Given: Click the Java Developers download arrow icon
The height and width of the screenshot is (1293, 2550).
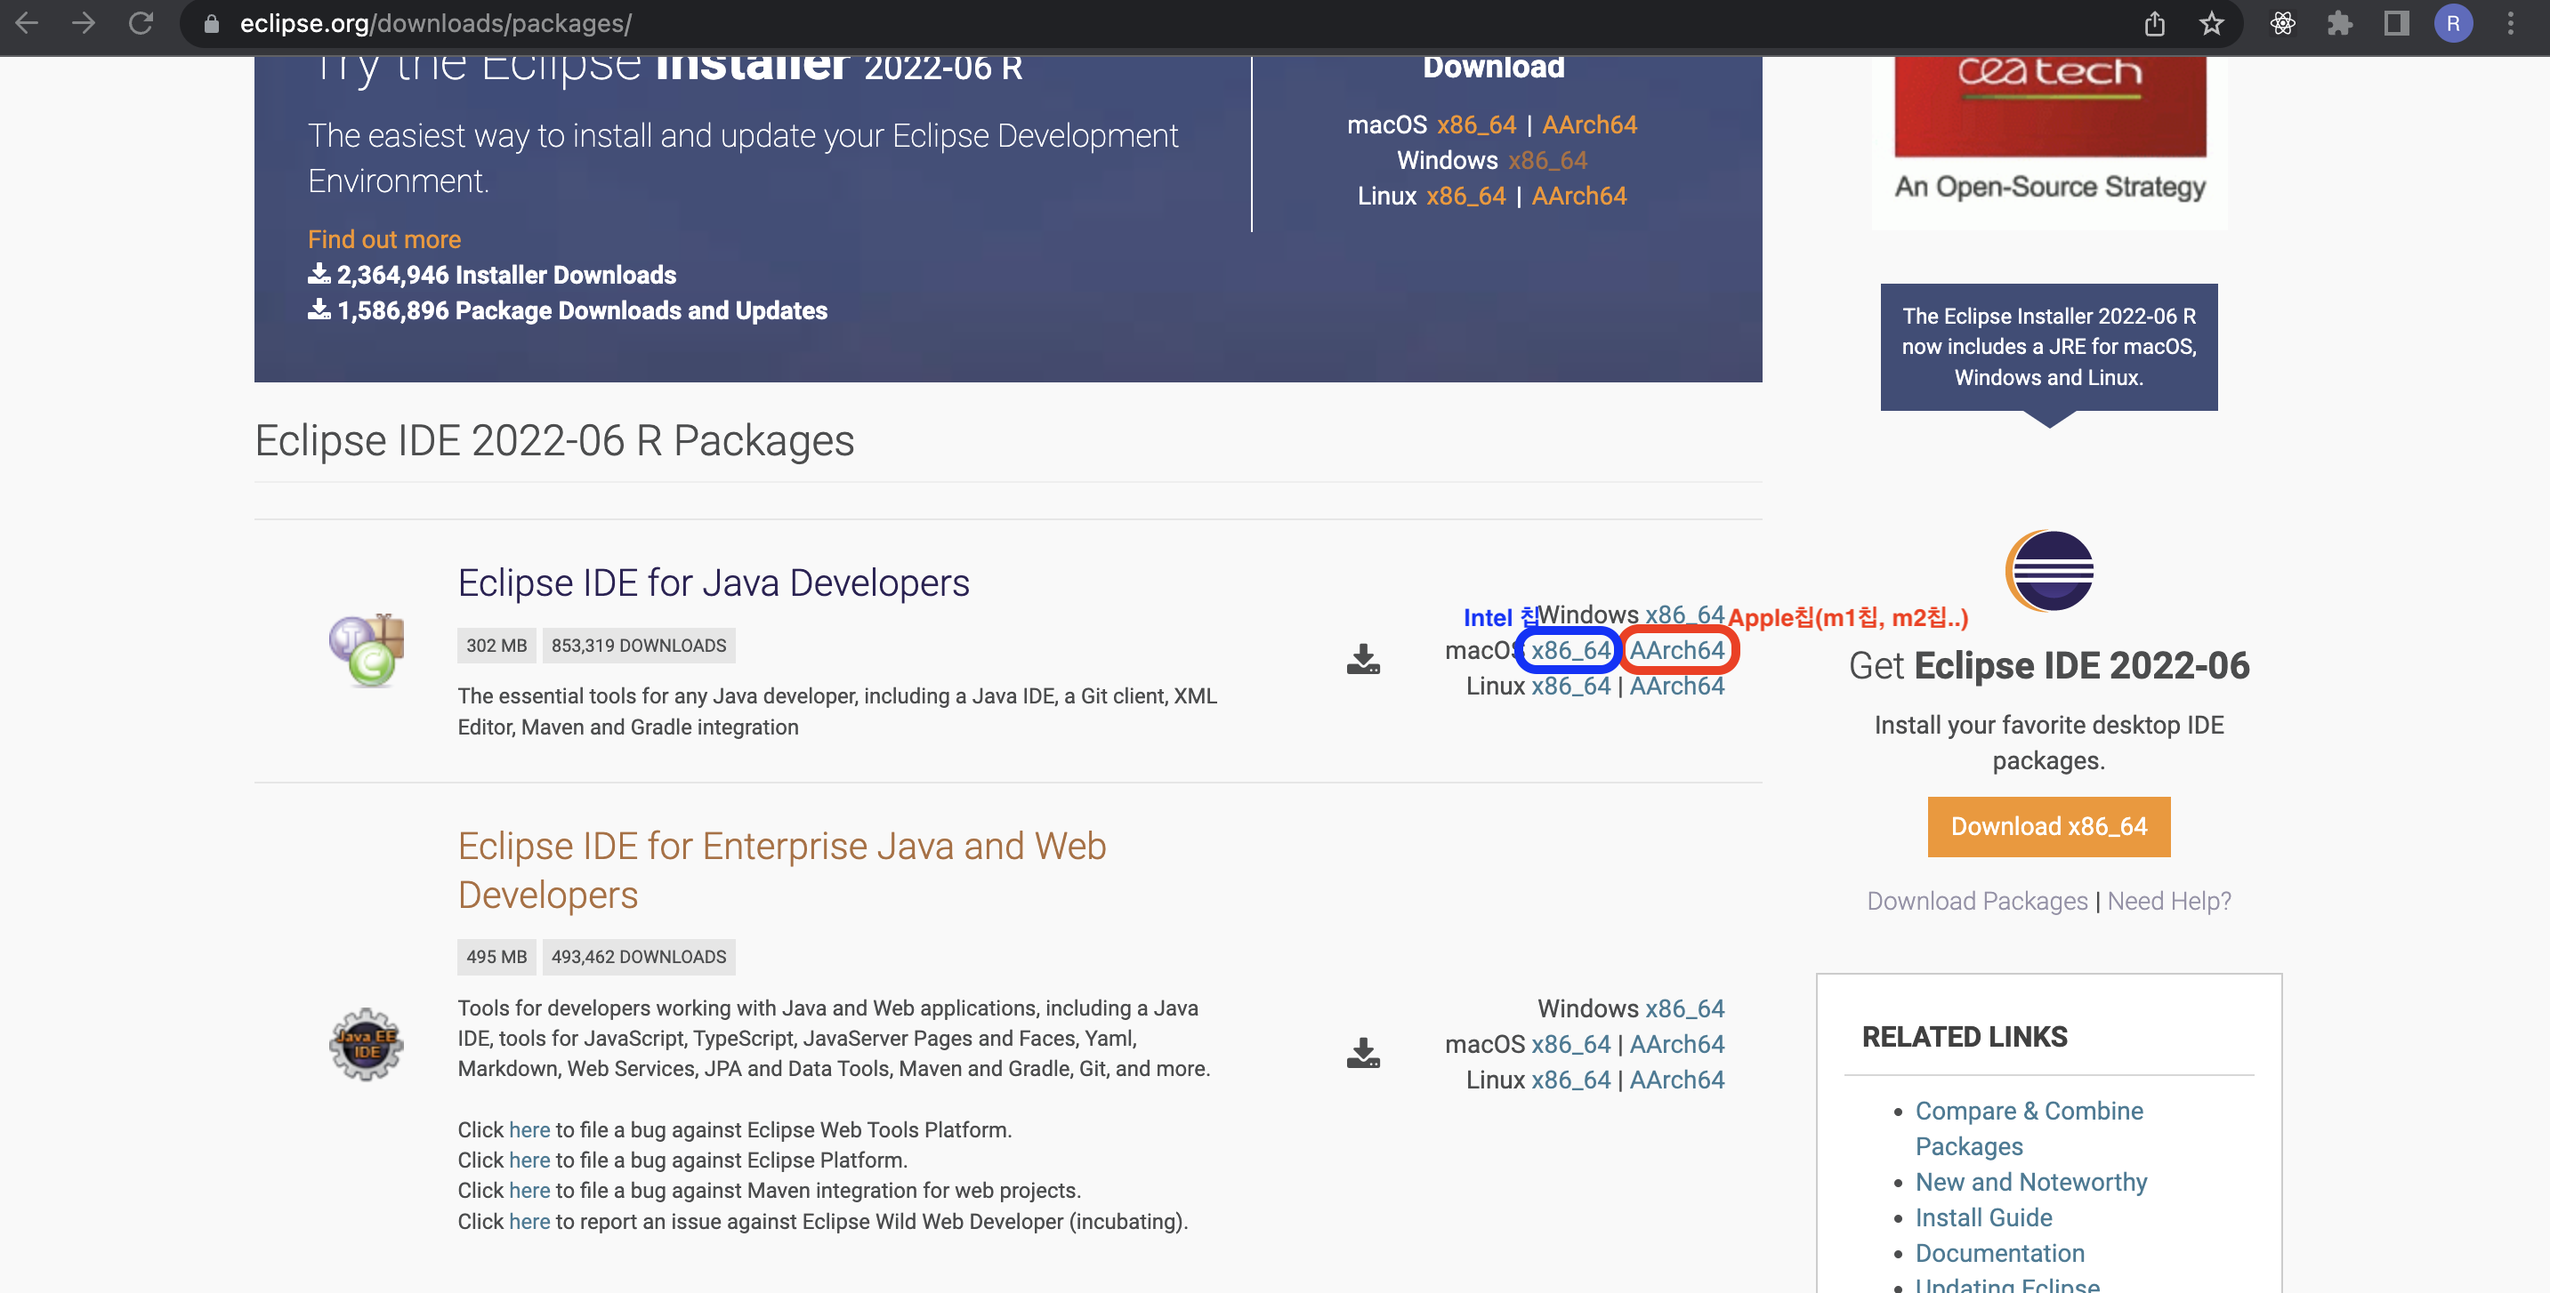Looking at the screenshot, I should coord(1363,659).
